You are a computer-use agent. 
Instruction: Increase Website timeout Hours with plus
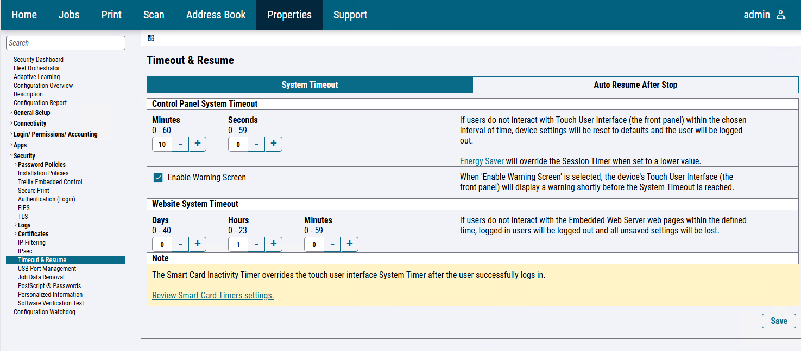click(273, 244)
